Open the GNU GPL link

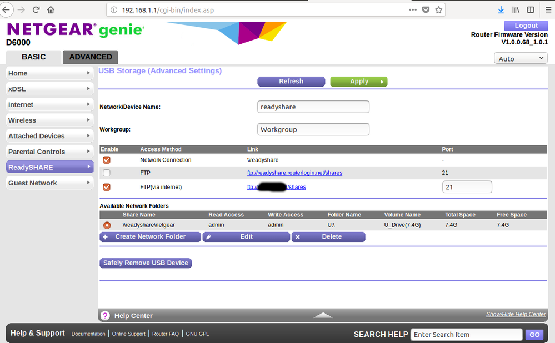pos(197,334)
